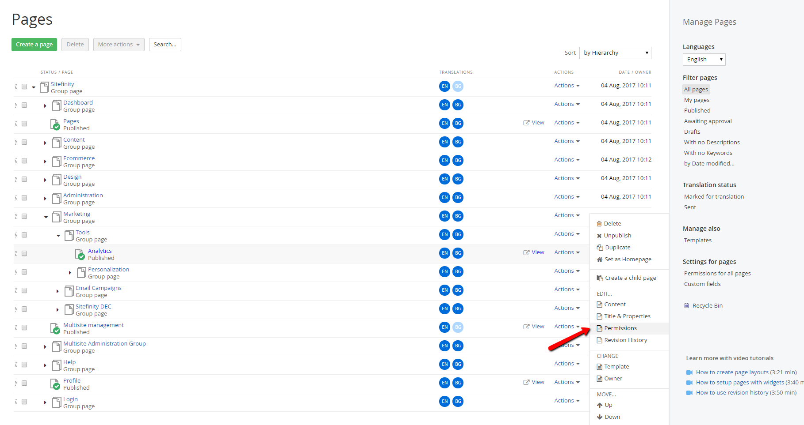
Task: Open Actions menu for Content row
Action: [x=567, y=141]
